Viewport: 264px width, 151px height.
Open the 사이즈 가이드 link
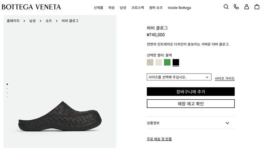[224, 79]
